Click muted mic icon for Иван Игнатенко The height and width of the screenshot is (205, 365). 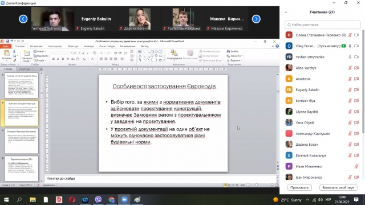click(x=356, y=166)
